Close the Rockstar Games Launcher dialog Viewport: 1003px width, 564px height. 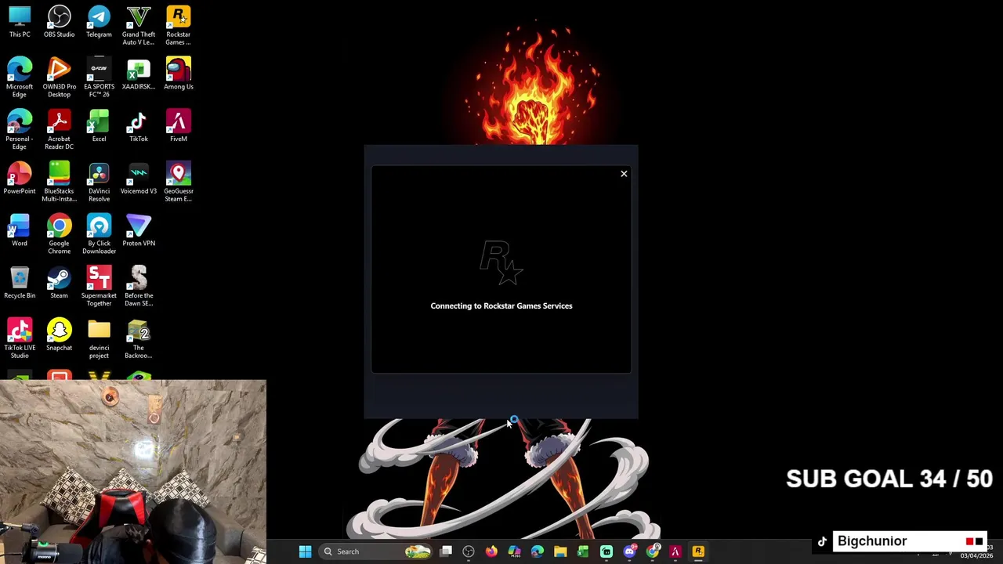[624, 174]
